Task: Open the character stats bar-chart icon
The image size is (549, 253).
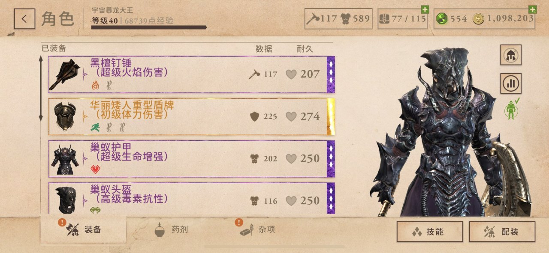Action: coord(511,83)
